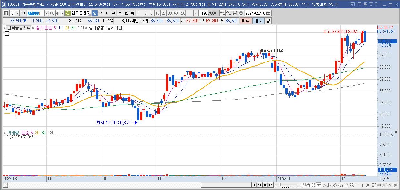
Task: Click the zoom magnifier icon in bottom toolbar
Action: click(x=351, y=185)
